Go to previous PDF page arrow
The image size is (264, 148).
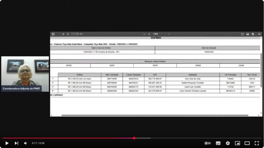coord(63,34)
